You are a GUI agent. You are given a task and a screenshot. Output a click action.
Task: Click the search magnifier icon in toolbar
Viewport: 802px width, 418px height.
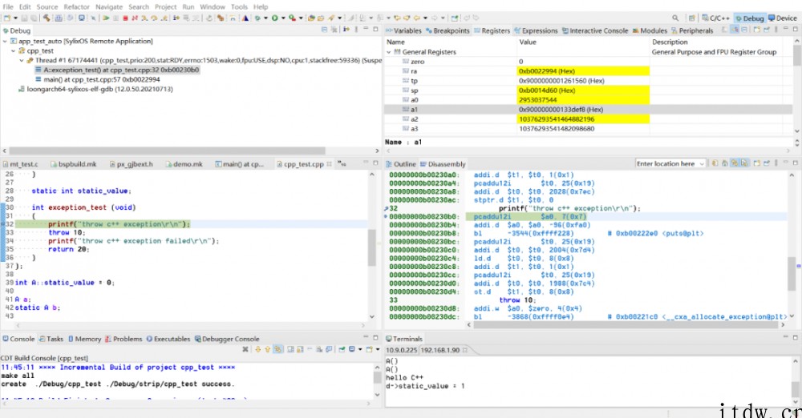675,18
